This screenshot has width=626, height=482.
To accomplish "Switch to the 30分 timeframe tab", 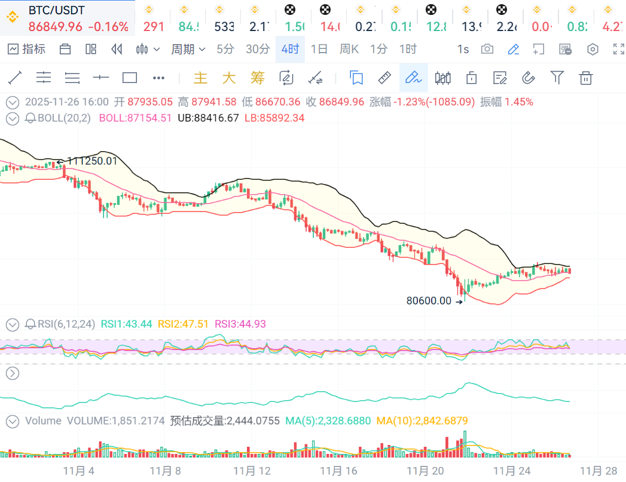I will [258, 49].
